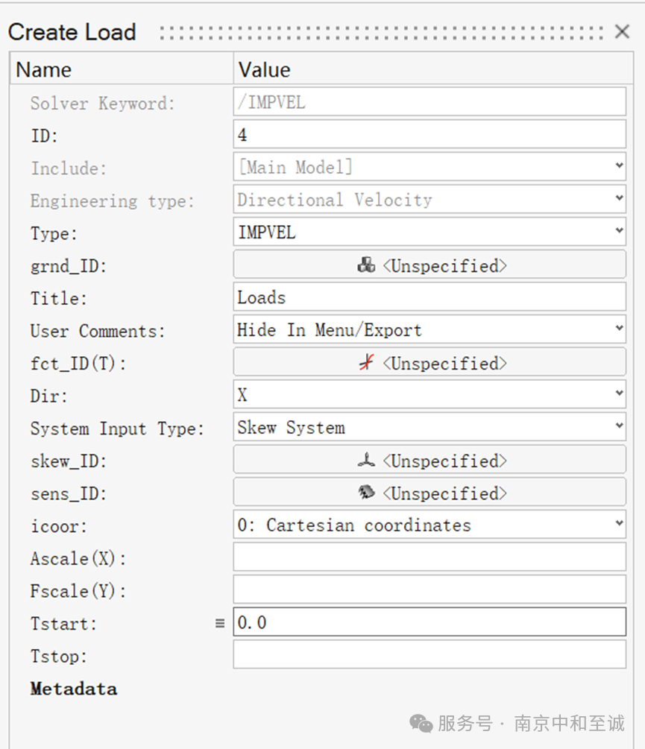The height and width of the screenshot is (749, 645).
Task: Open the Dir dropdown set to X
Action: (430, 394)
